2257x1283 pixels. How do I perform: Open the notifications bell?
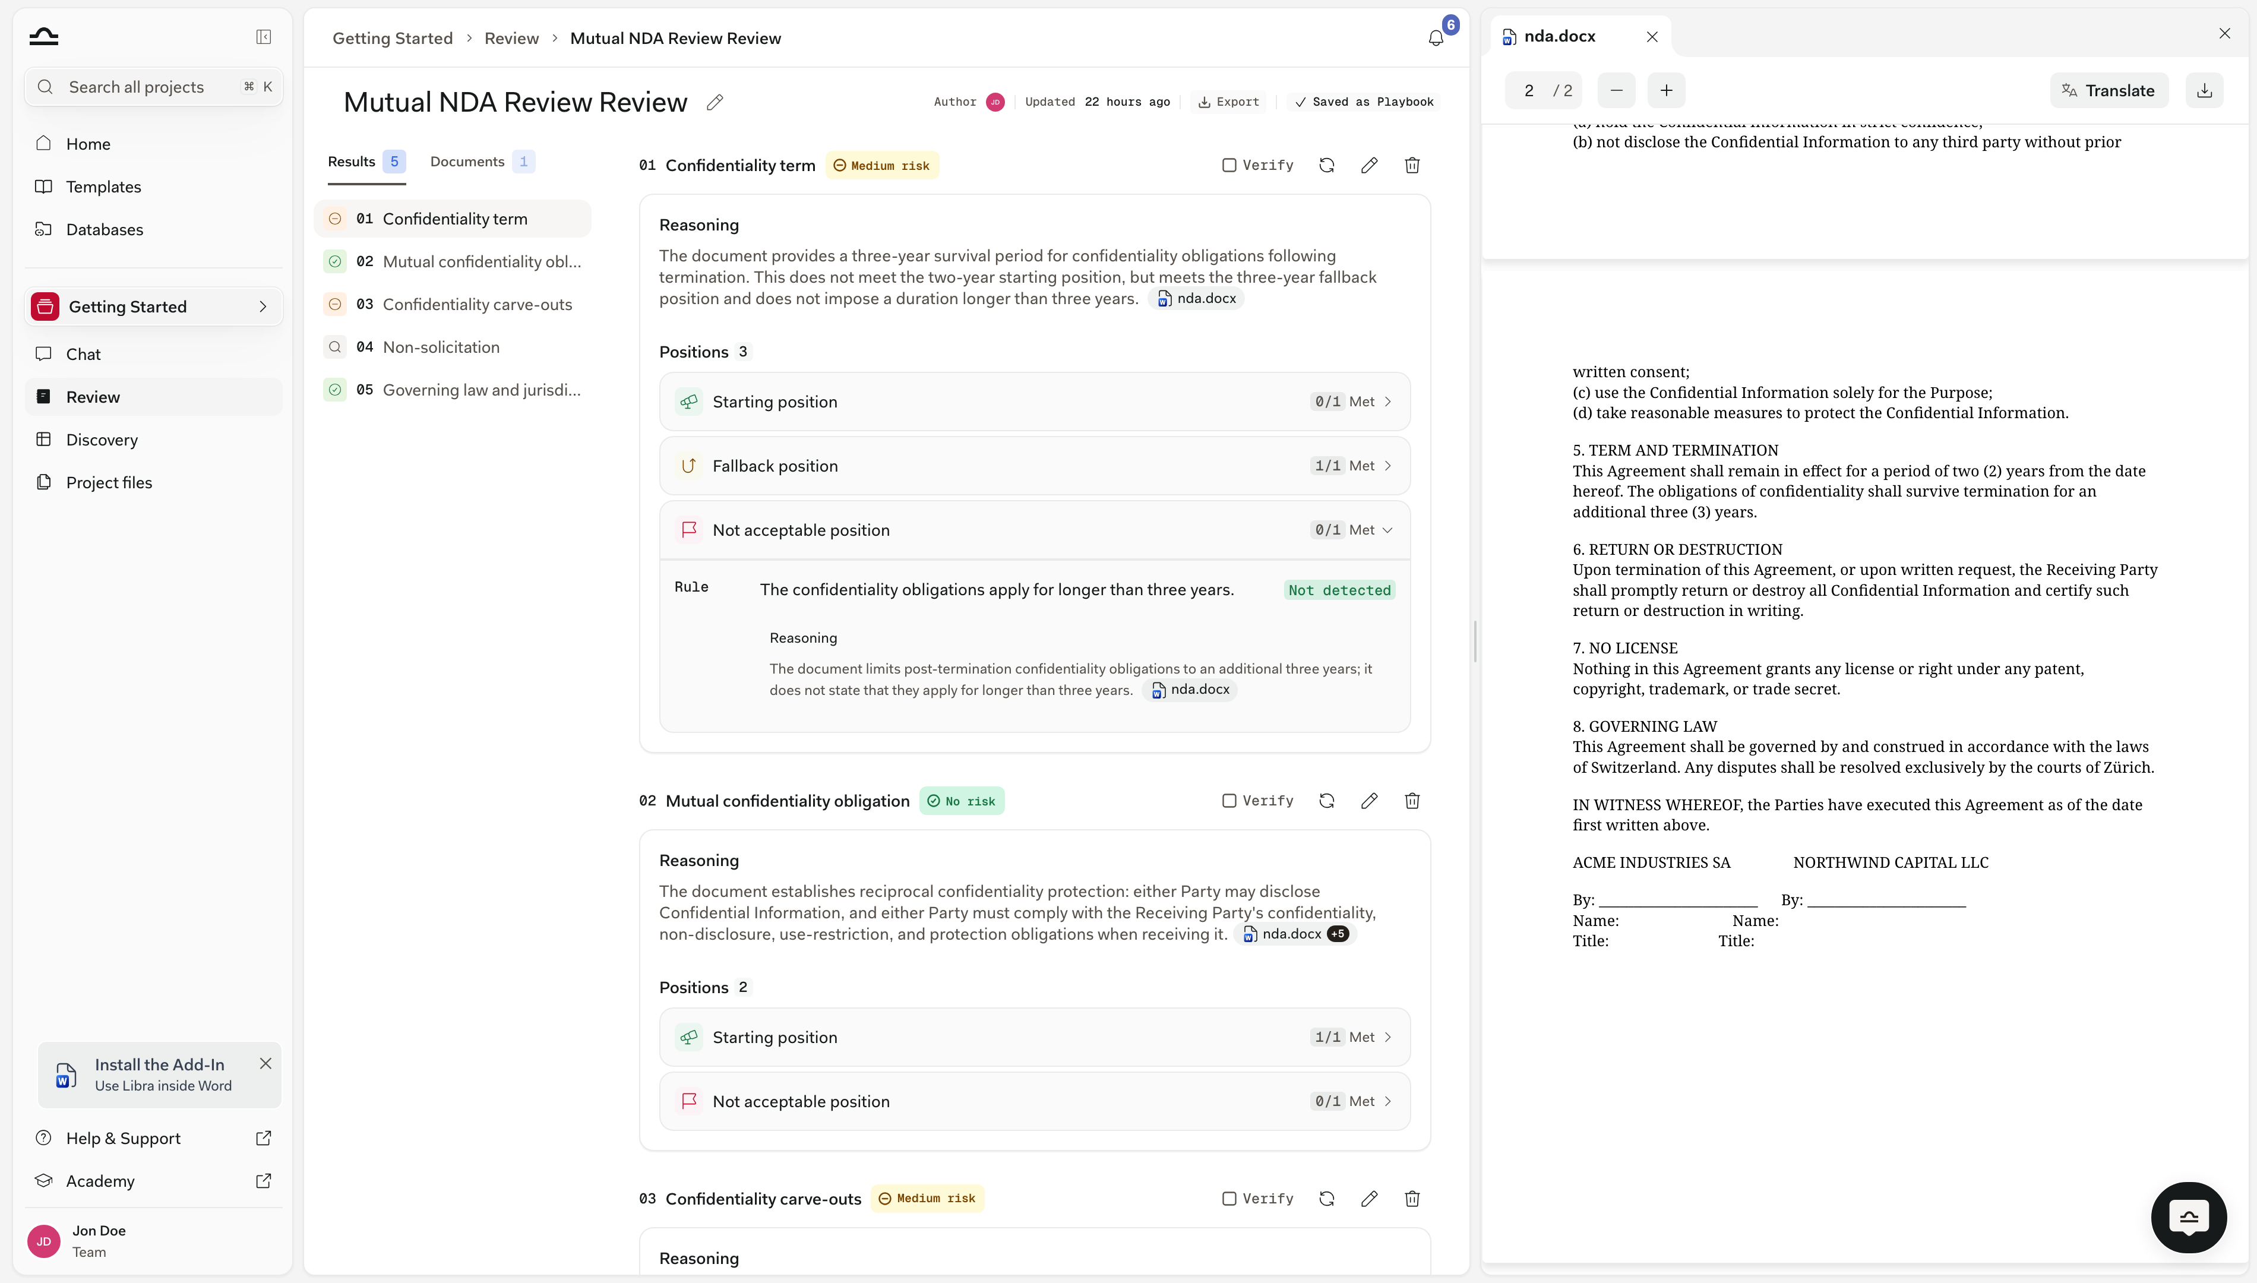pyautogui.click(x=1436, y=38)
